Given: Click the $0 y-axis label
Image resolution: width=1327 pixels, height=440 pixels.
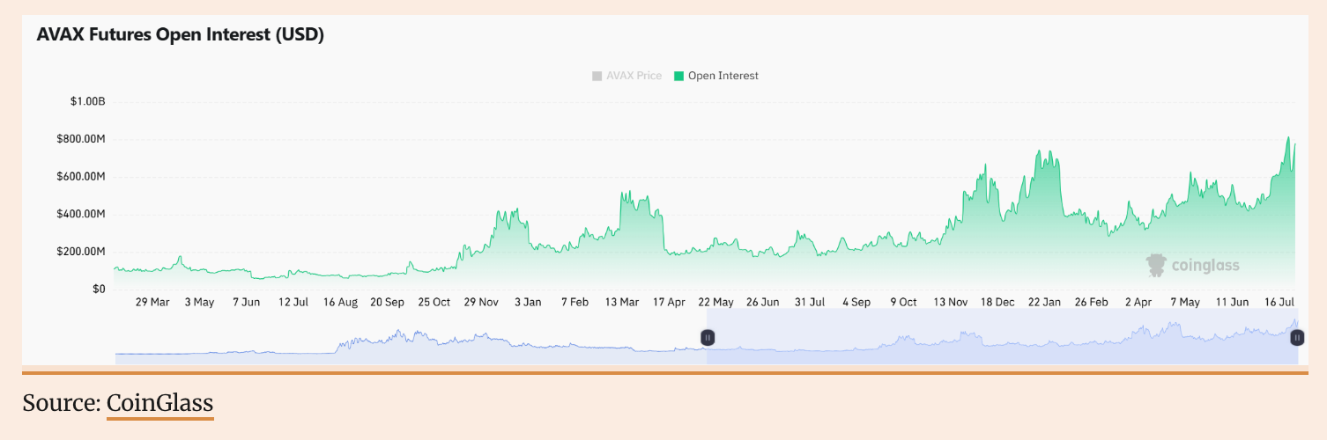Looking at the screenshot, I should coord(98,289).
